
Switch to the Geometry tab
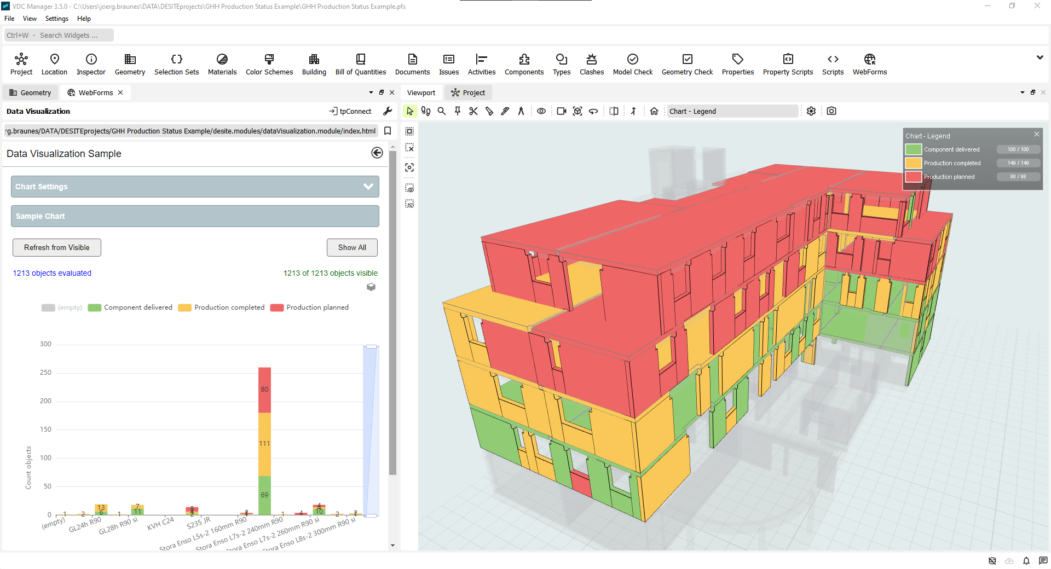(31, 92)
